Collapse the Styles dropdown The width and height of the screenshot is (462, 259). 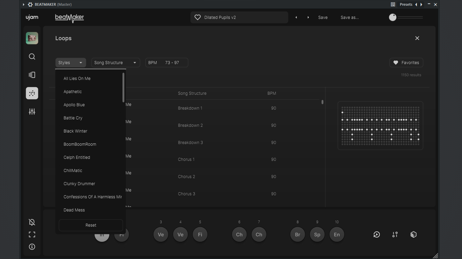pos(70,63)
